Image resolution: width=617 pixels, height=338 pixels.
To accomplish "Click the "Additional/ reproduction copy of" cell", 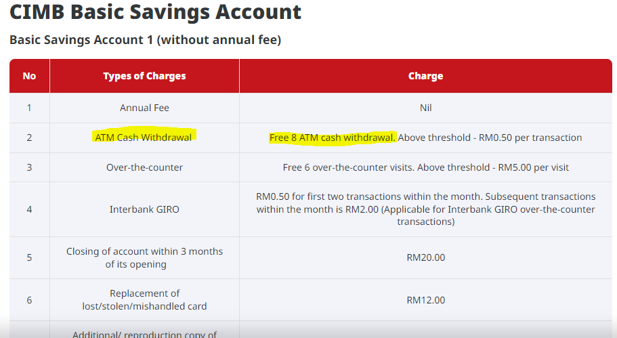I will click(x=144, y=333).
